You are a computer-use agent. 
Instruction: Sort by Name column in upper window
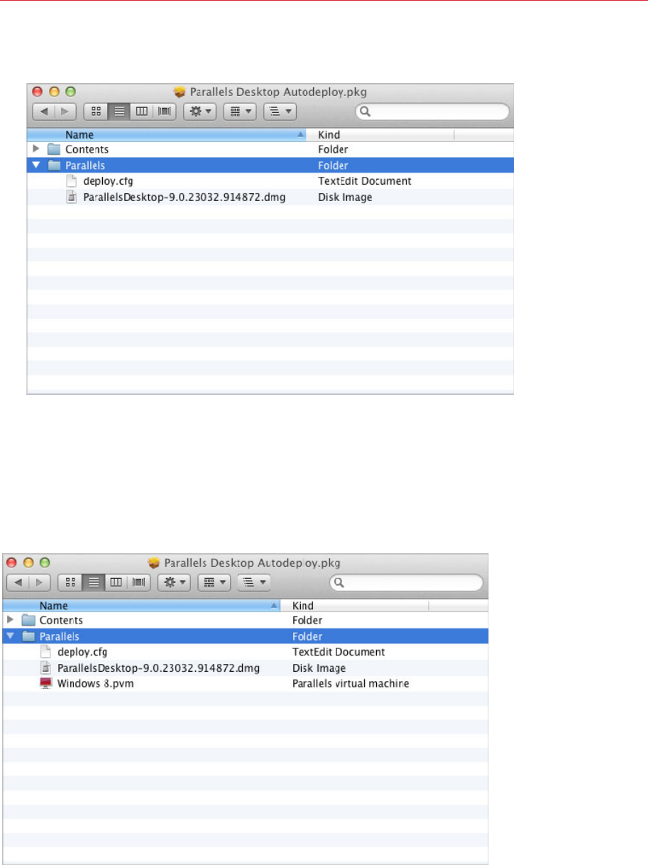[167, 134]
